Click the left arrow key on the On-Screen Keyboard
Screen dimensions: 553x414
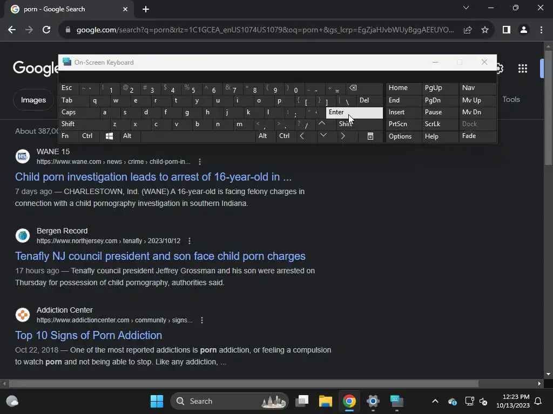click(302, 136)
